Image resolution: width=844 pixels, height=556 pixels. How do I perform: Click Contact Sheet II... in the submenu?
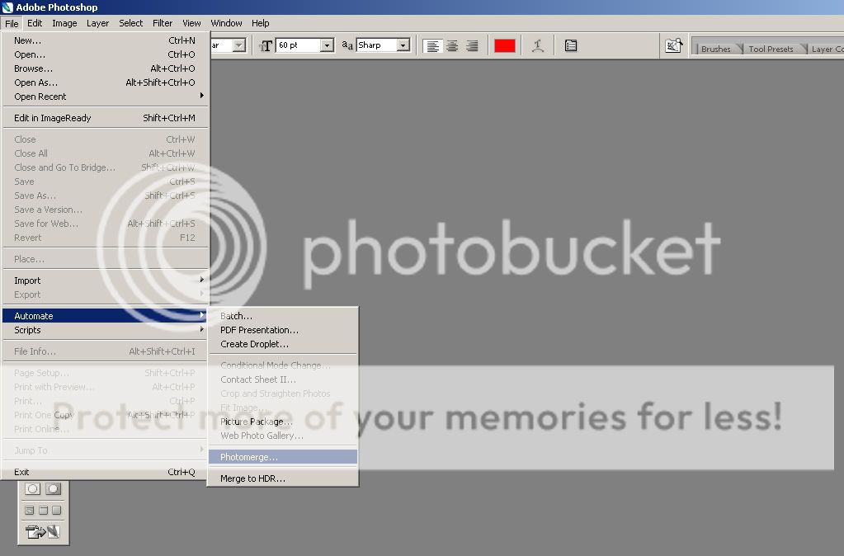pyautogui.click(x=283, y=379)
